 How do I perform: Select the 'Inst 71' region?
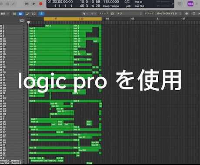(96, 145)
